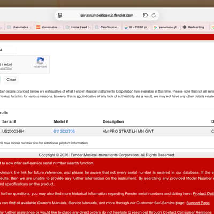Viewport: 214px width, 214px height.
Task: Click the Description column header
Action: point(113,121)
